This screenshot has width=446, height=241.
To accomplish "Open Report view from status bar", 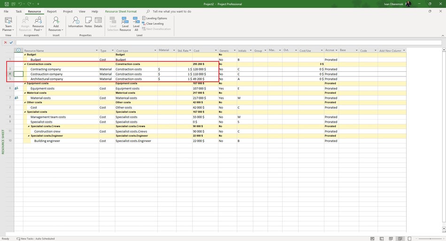I will [x=409, y=239].
